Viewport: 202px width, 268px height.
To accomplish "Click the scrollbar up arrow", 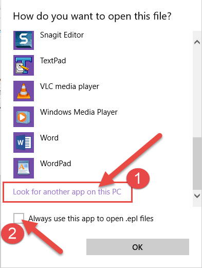I will point(197,42).
